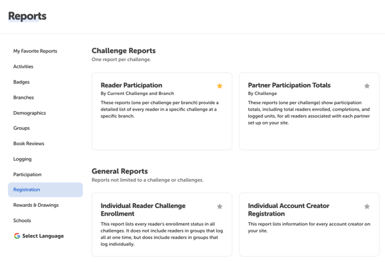385x262 pixels.
Task: Go to Activities reports
Action: (23, 67)
